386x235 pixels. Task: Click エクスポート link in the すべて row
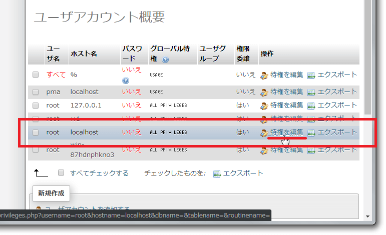click(337, 74)
